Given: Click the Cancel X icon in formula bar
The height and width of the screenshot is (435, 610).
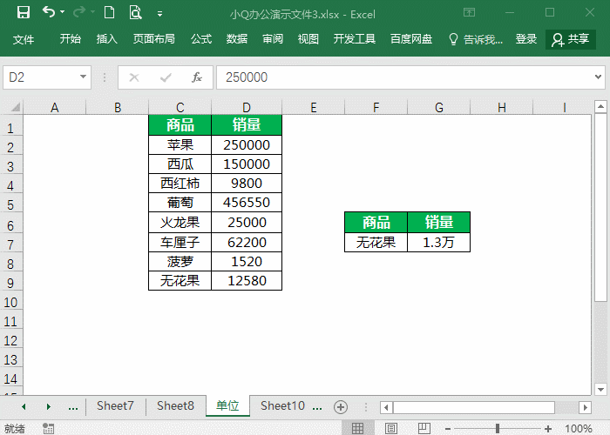Looking at the screenshot, I should (x=134, y=77).
